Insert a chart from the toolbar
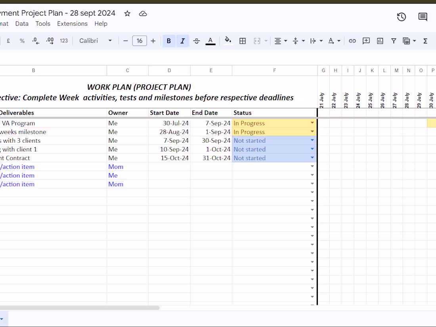 tap(379, 40)
